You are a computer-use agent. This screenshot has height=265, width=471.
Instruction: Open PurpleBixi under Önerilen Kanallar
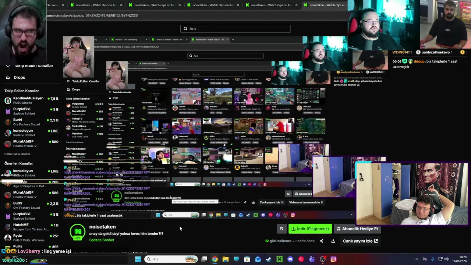(x=22, y=214)
